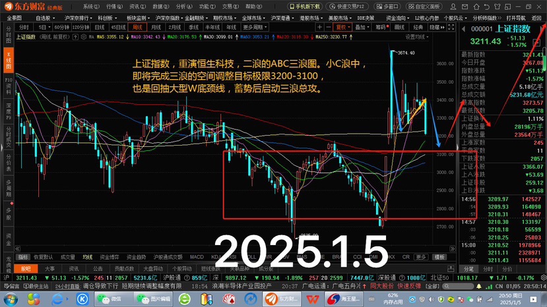Open WeChat 微信 from the taskbar
This screenshot has width=547, height=307.
[x=113, y=299]
